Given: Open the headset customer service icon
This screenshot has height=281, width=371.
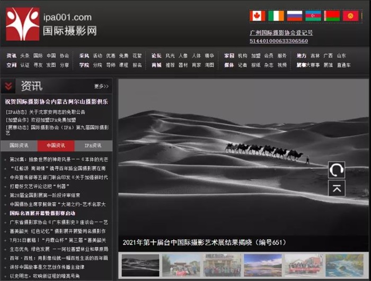Looking at the screenshot, I should pyautogui.click(x=337, y=170).
